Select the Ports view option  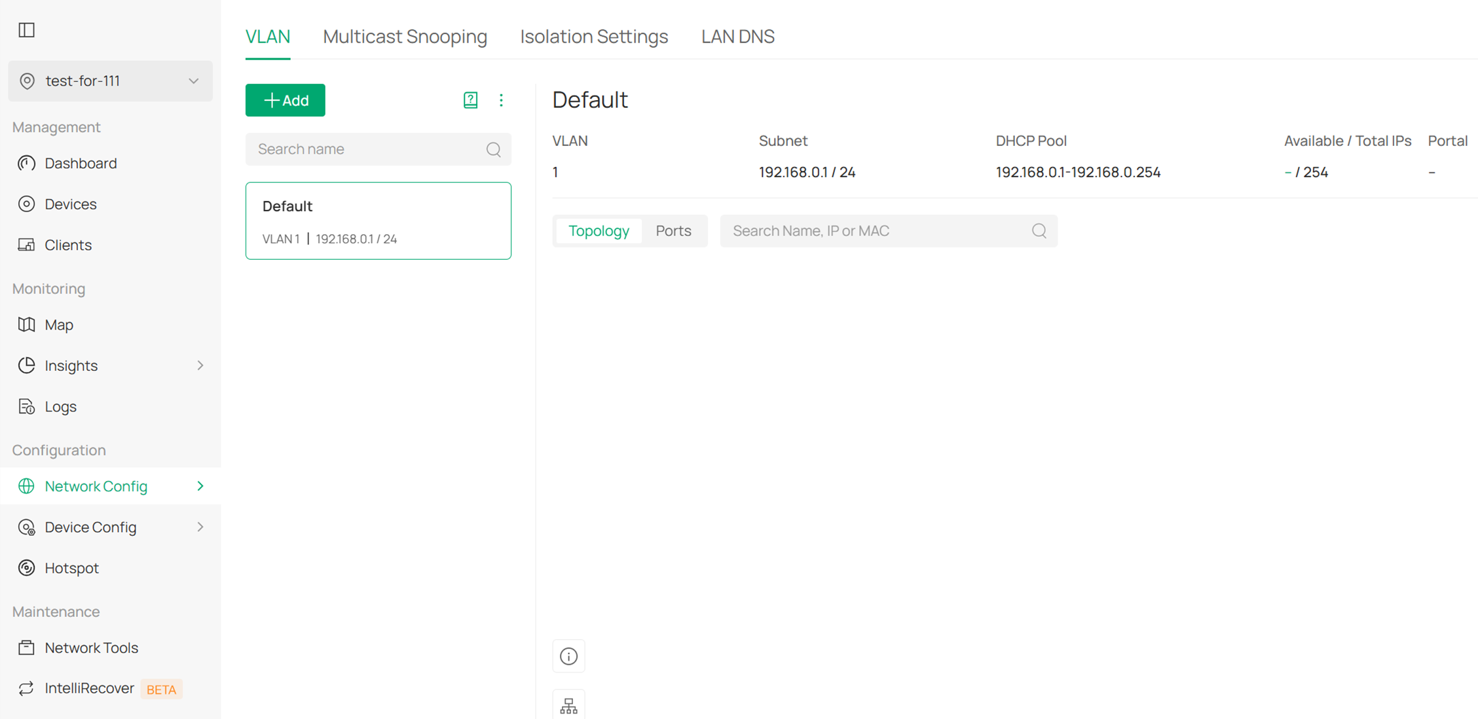click(x=673, y=230)
